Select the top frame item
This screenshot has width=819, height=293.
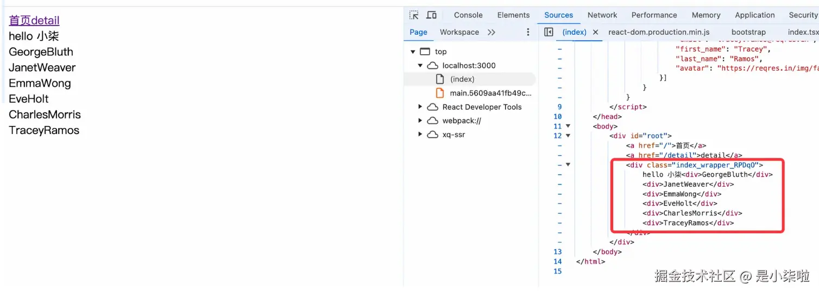pos(440,52)
